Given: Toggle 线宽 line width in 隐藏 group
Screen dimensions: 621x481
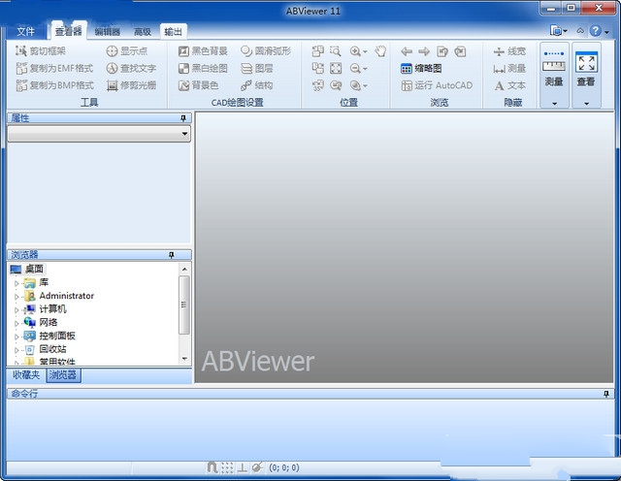Looking at the screenshot, I should [x=509, y=51].
